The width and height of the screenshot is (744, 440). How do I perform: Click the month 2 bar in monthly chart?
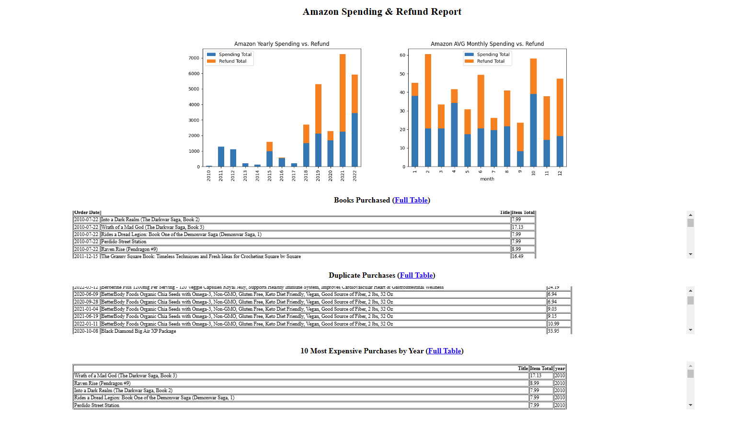pyautogui.click(x=428, y=111)
